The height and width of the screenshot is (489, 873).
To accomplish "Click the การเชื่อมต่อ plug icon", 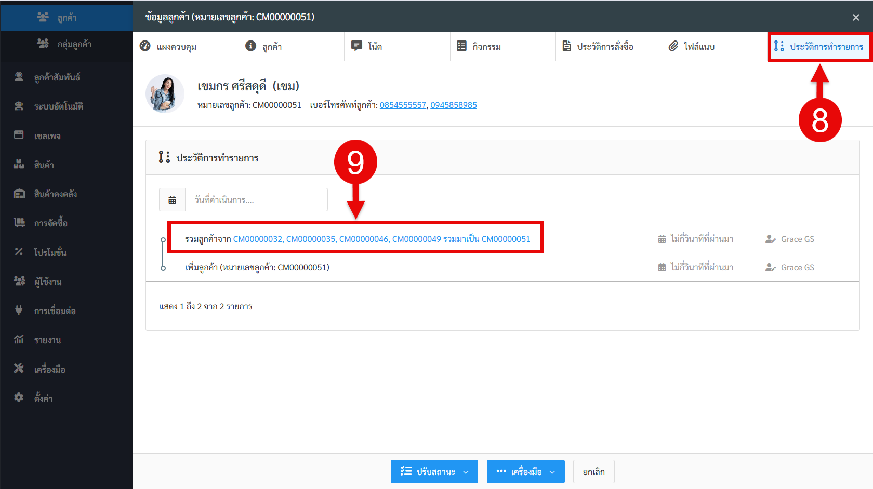I will tap(19, 310).
